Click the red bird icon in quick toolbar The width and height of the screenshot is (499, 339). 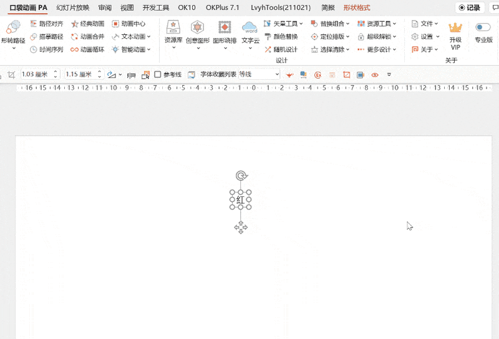click(x=289, y=75)
